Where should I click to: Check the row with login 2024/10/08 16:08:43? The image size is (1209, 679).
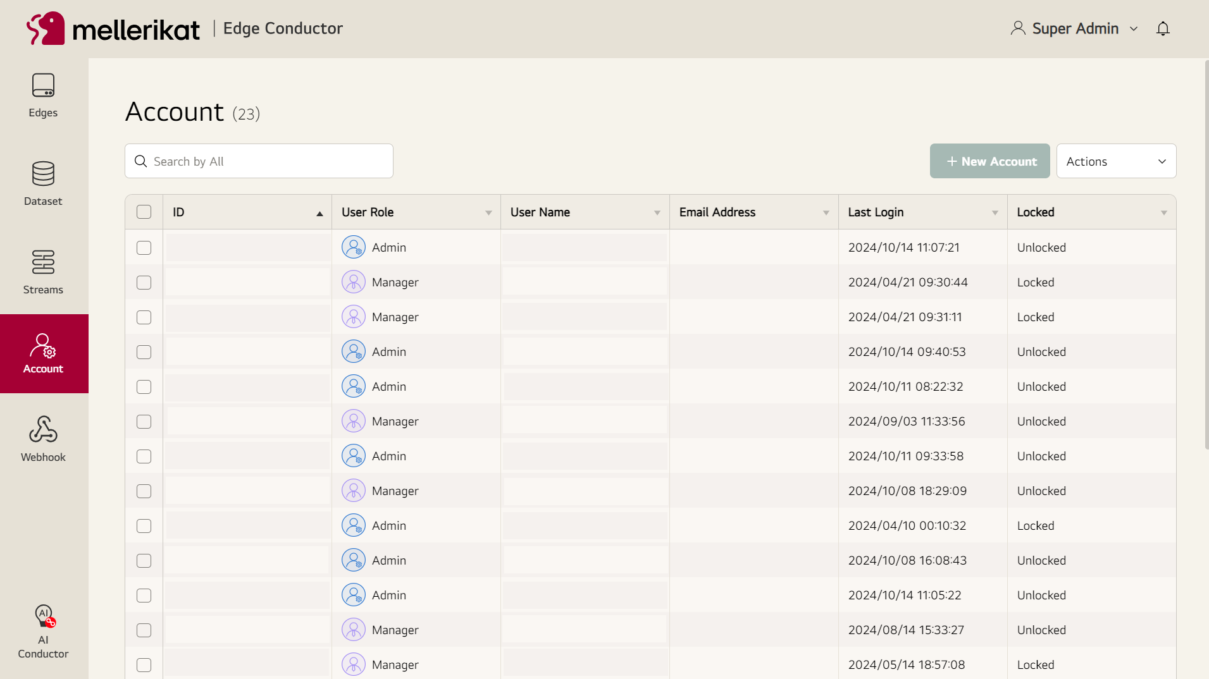click(x=144, y=561)
